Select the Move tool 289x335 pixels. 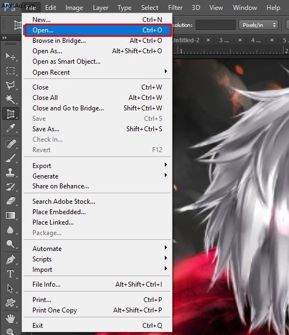10,57
